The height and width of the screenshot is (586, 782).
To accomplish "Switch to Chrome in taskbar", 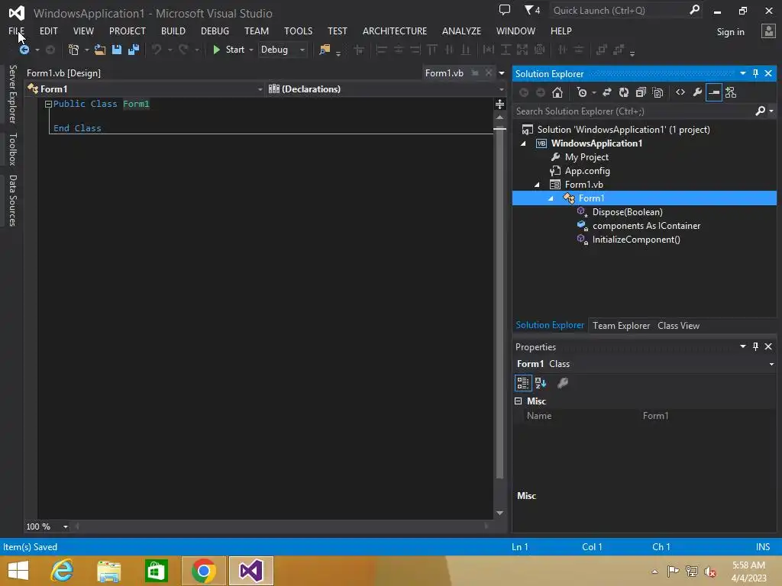I will click(203, 570).
